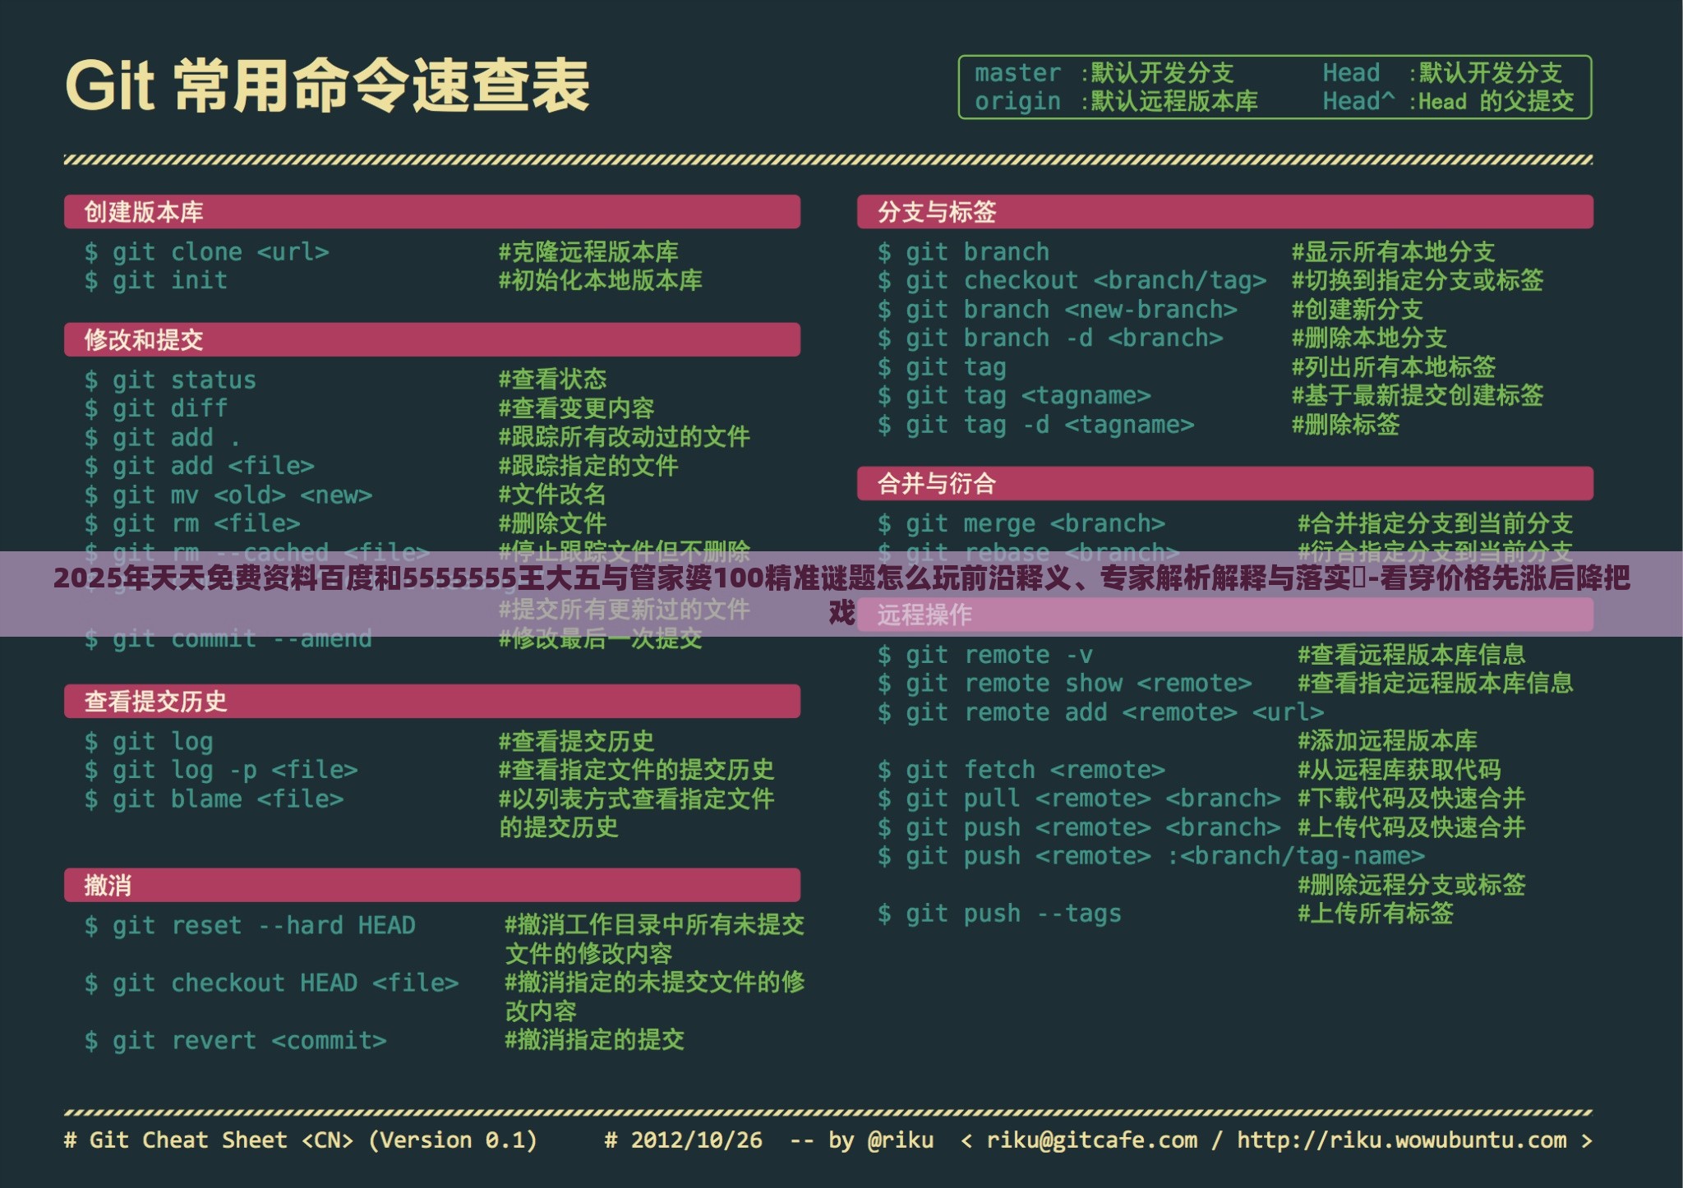Click the "$ git mv <old> <new>" command

coord(228,495)
